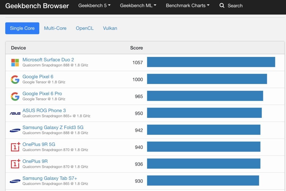Expand the Geekbench 5 dropdown menu

tap(94, 6)
